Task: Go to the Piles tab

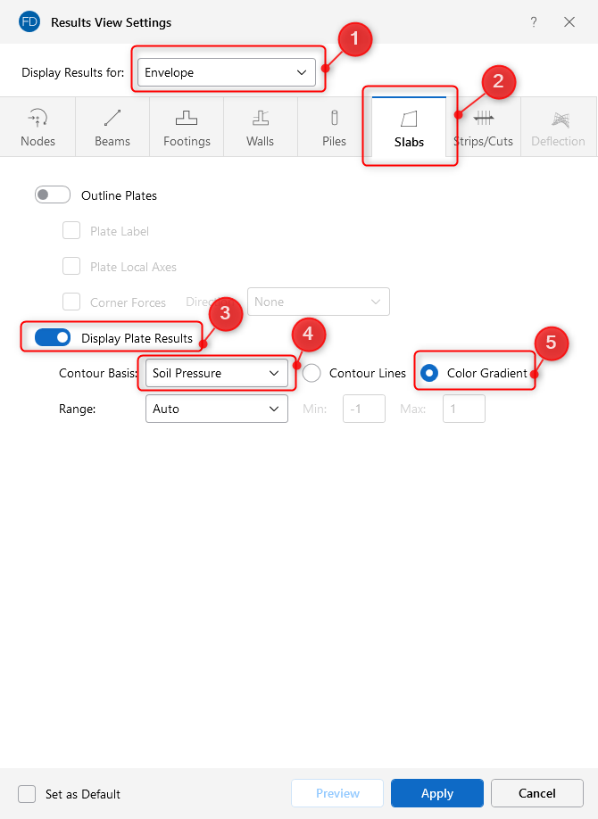Action: click(334, 127)
